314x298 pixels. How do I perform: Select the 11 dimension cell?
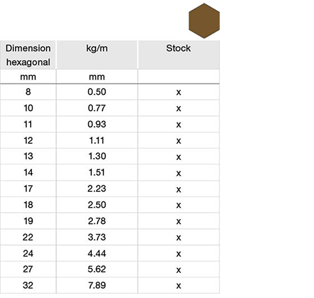point(28,124)
